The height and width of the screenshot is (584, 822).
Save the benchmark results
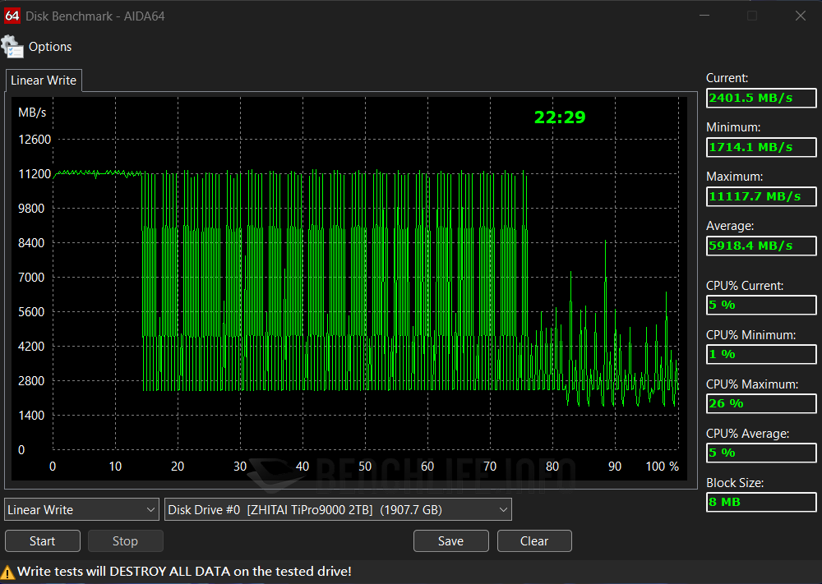click(x=450, y=541)
